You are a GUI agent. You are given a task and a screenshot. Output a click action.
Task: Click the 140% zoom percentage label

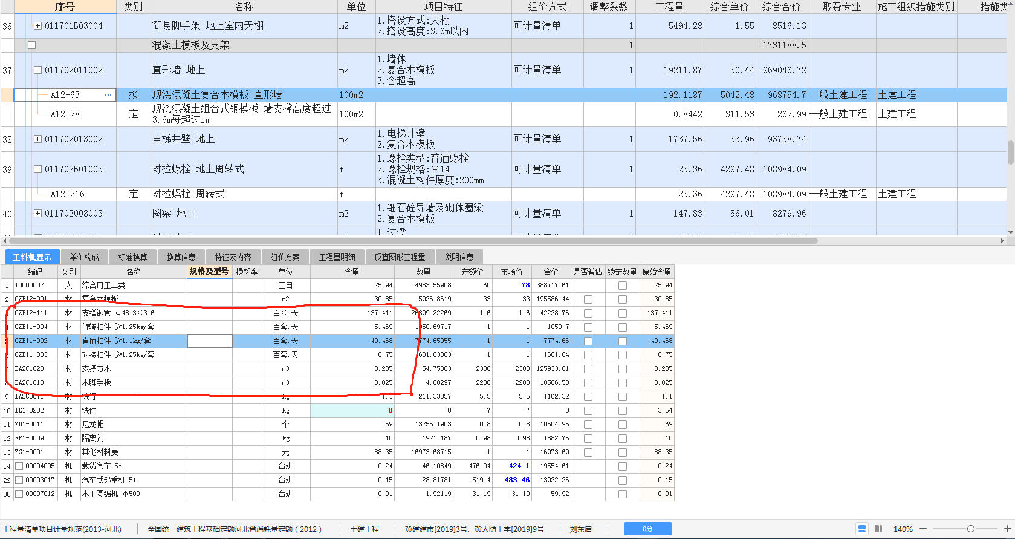tap(903, 529)
